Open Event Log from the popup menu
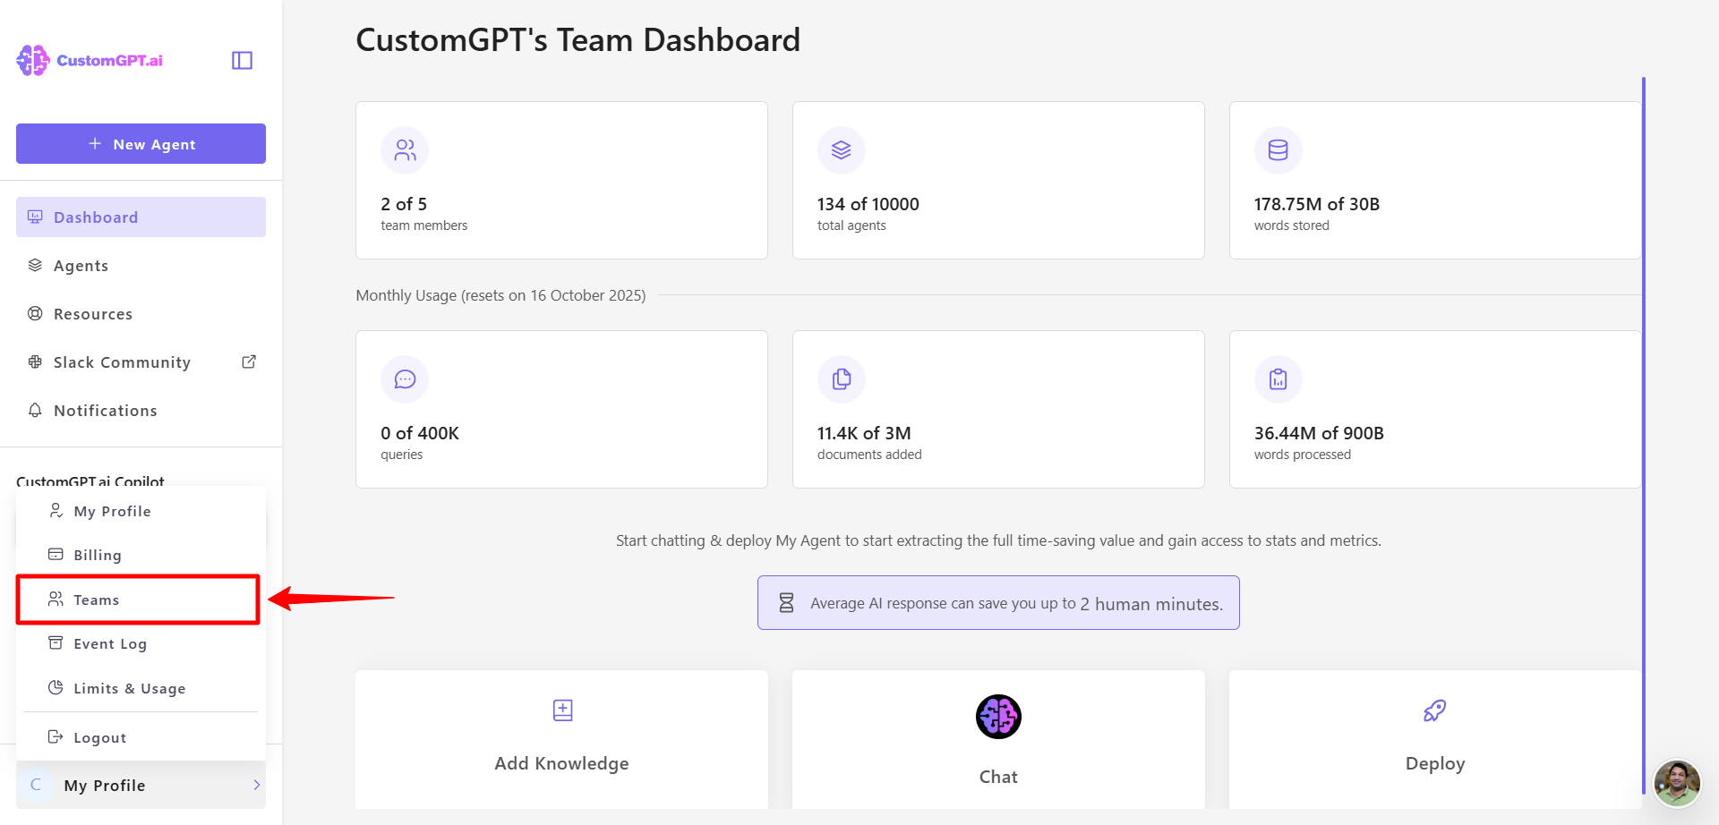 click(x=141, y=643)
